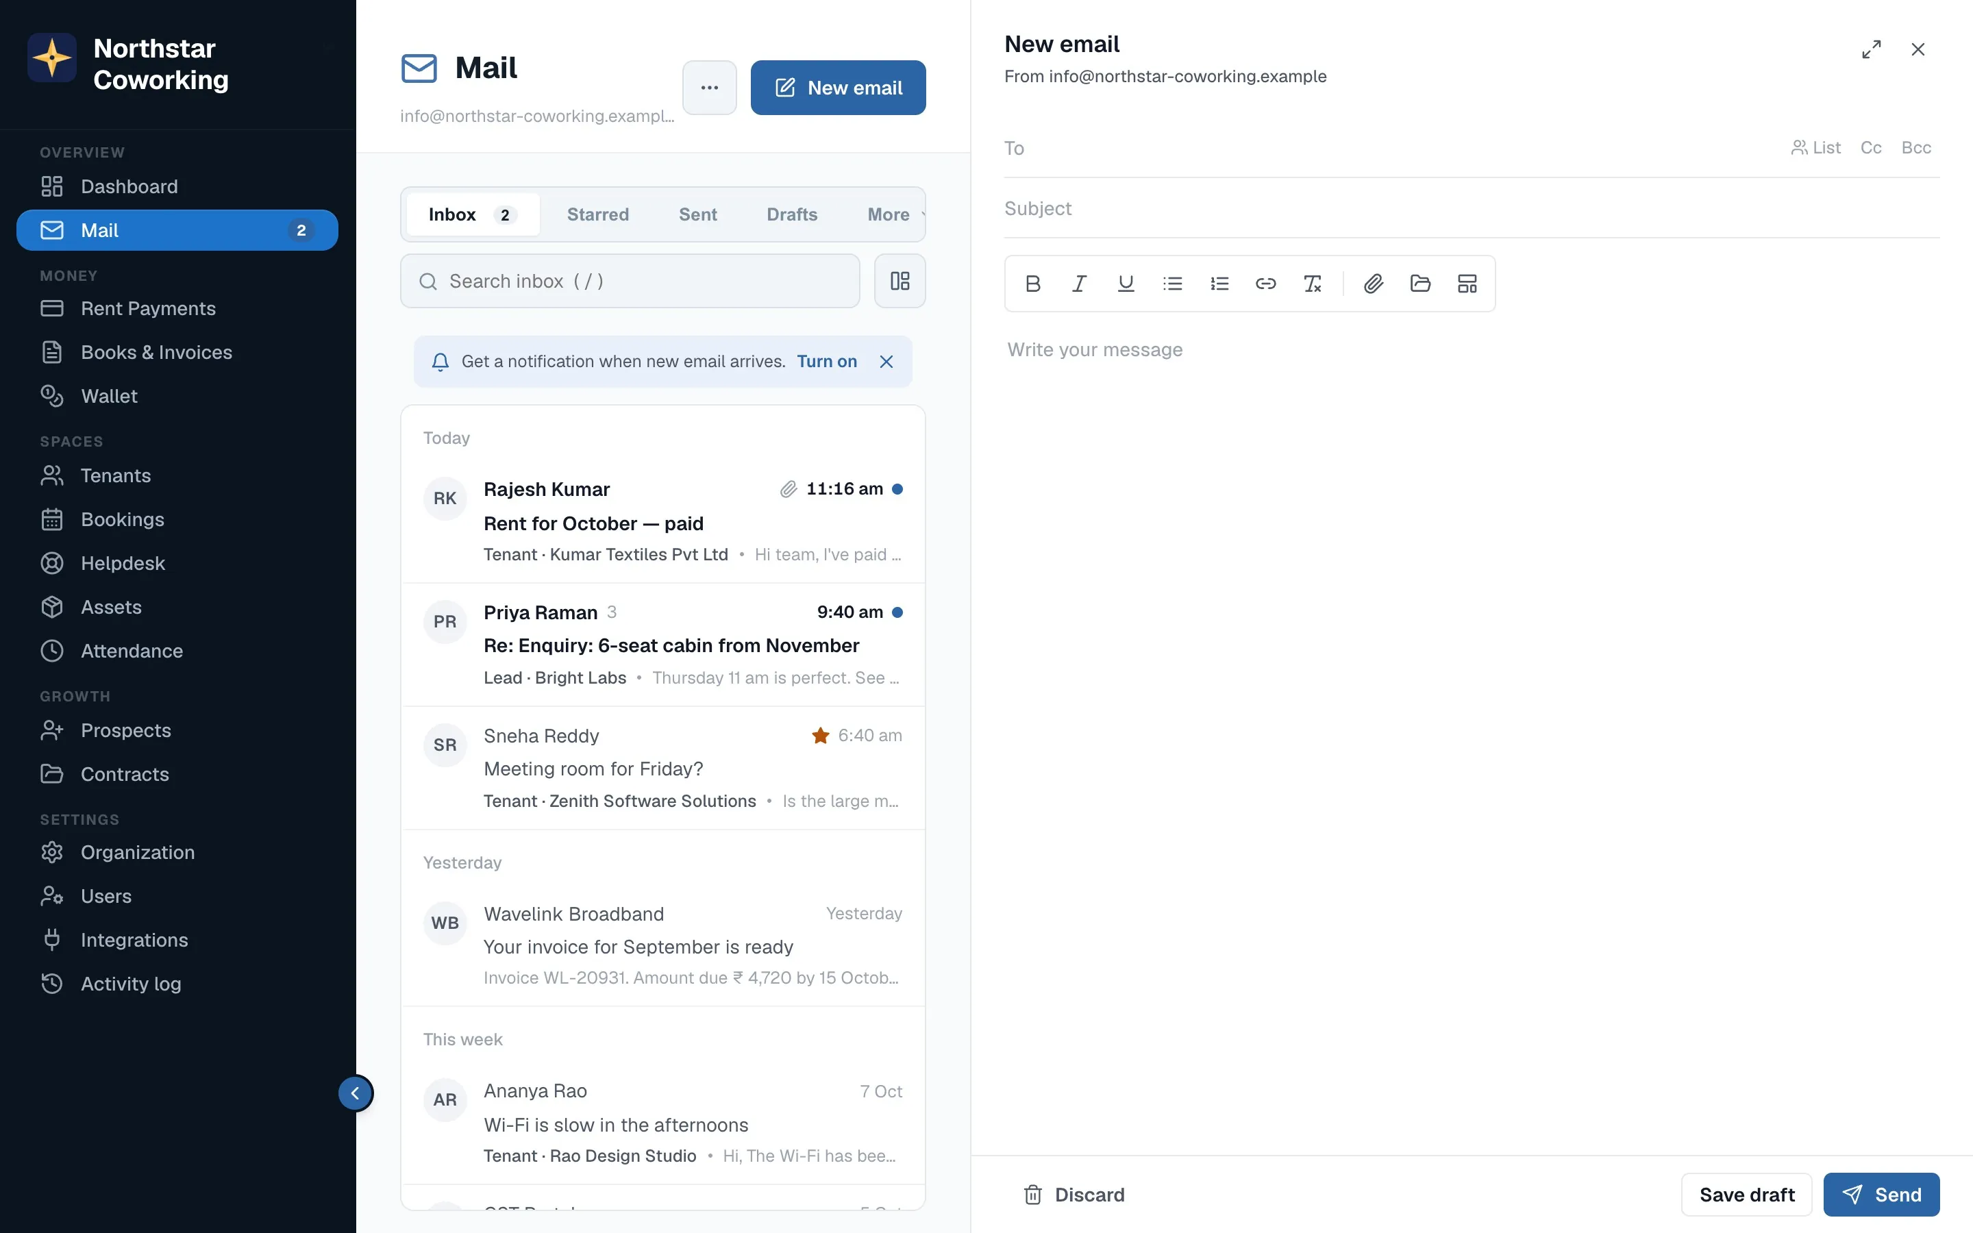Save the email as draft

(1746, 1195)
